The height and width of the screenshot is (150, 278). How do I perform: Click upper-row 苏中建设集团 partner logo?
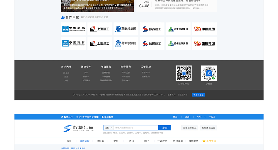[178, 29]
